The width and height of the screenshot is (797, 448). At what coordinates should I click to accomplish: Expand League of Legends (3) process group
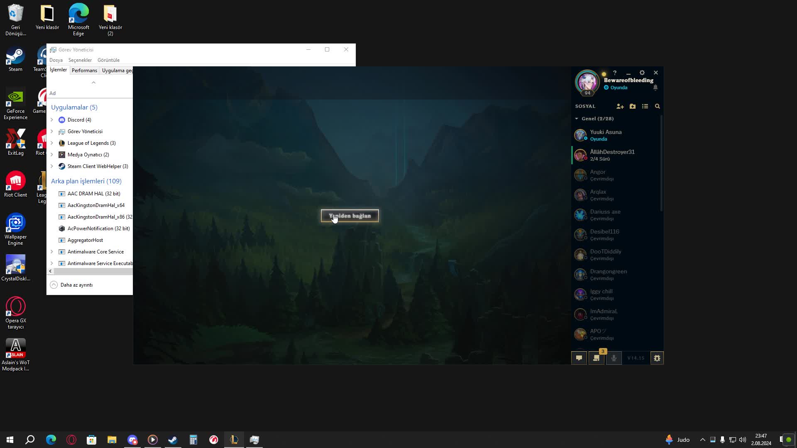click(52, 143)
